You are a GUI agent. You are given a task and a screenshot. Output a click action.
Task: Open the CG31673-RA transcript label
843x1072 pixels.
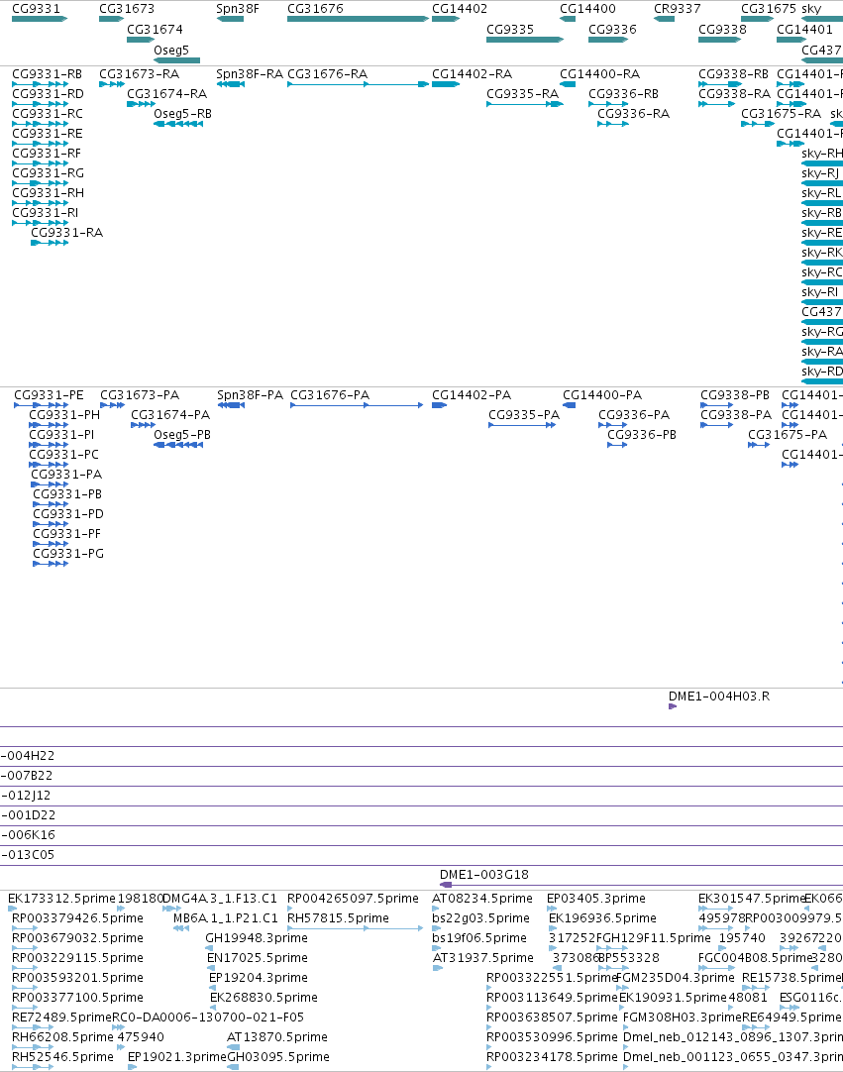(x=140, y=74)
